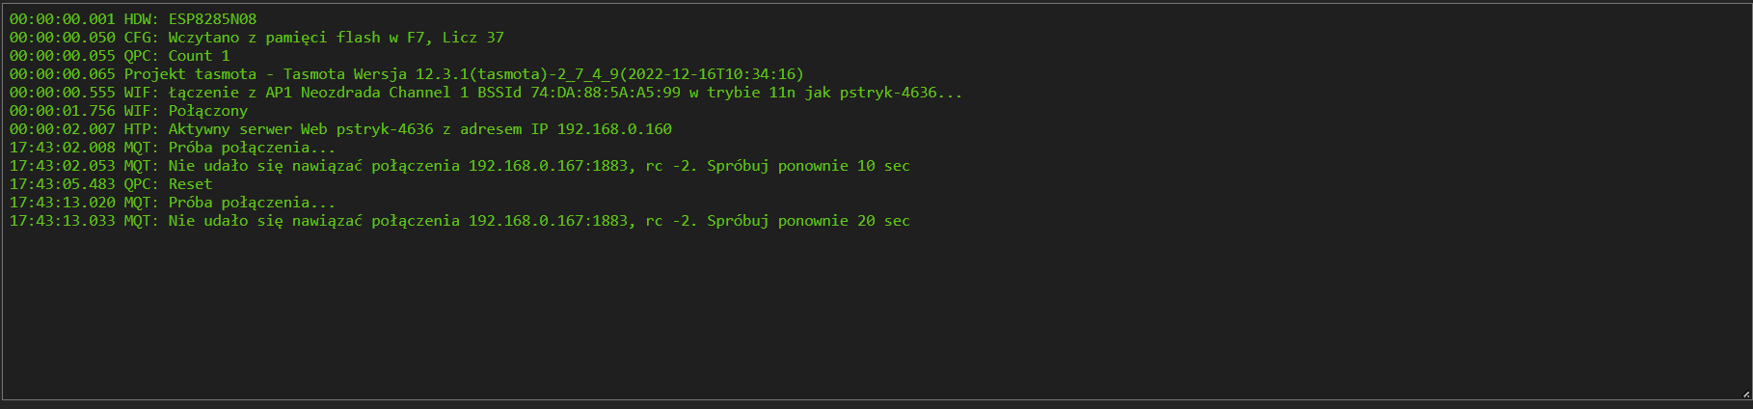Click the HDW: ESP8285N08 log line
The height and width of the screenshot is (409, 1753).
[x=133, y=18]
